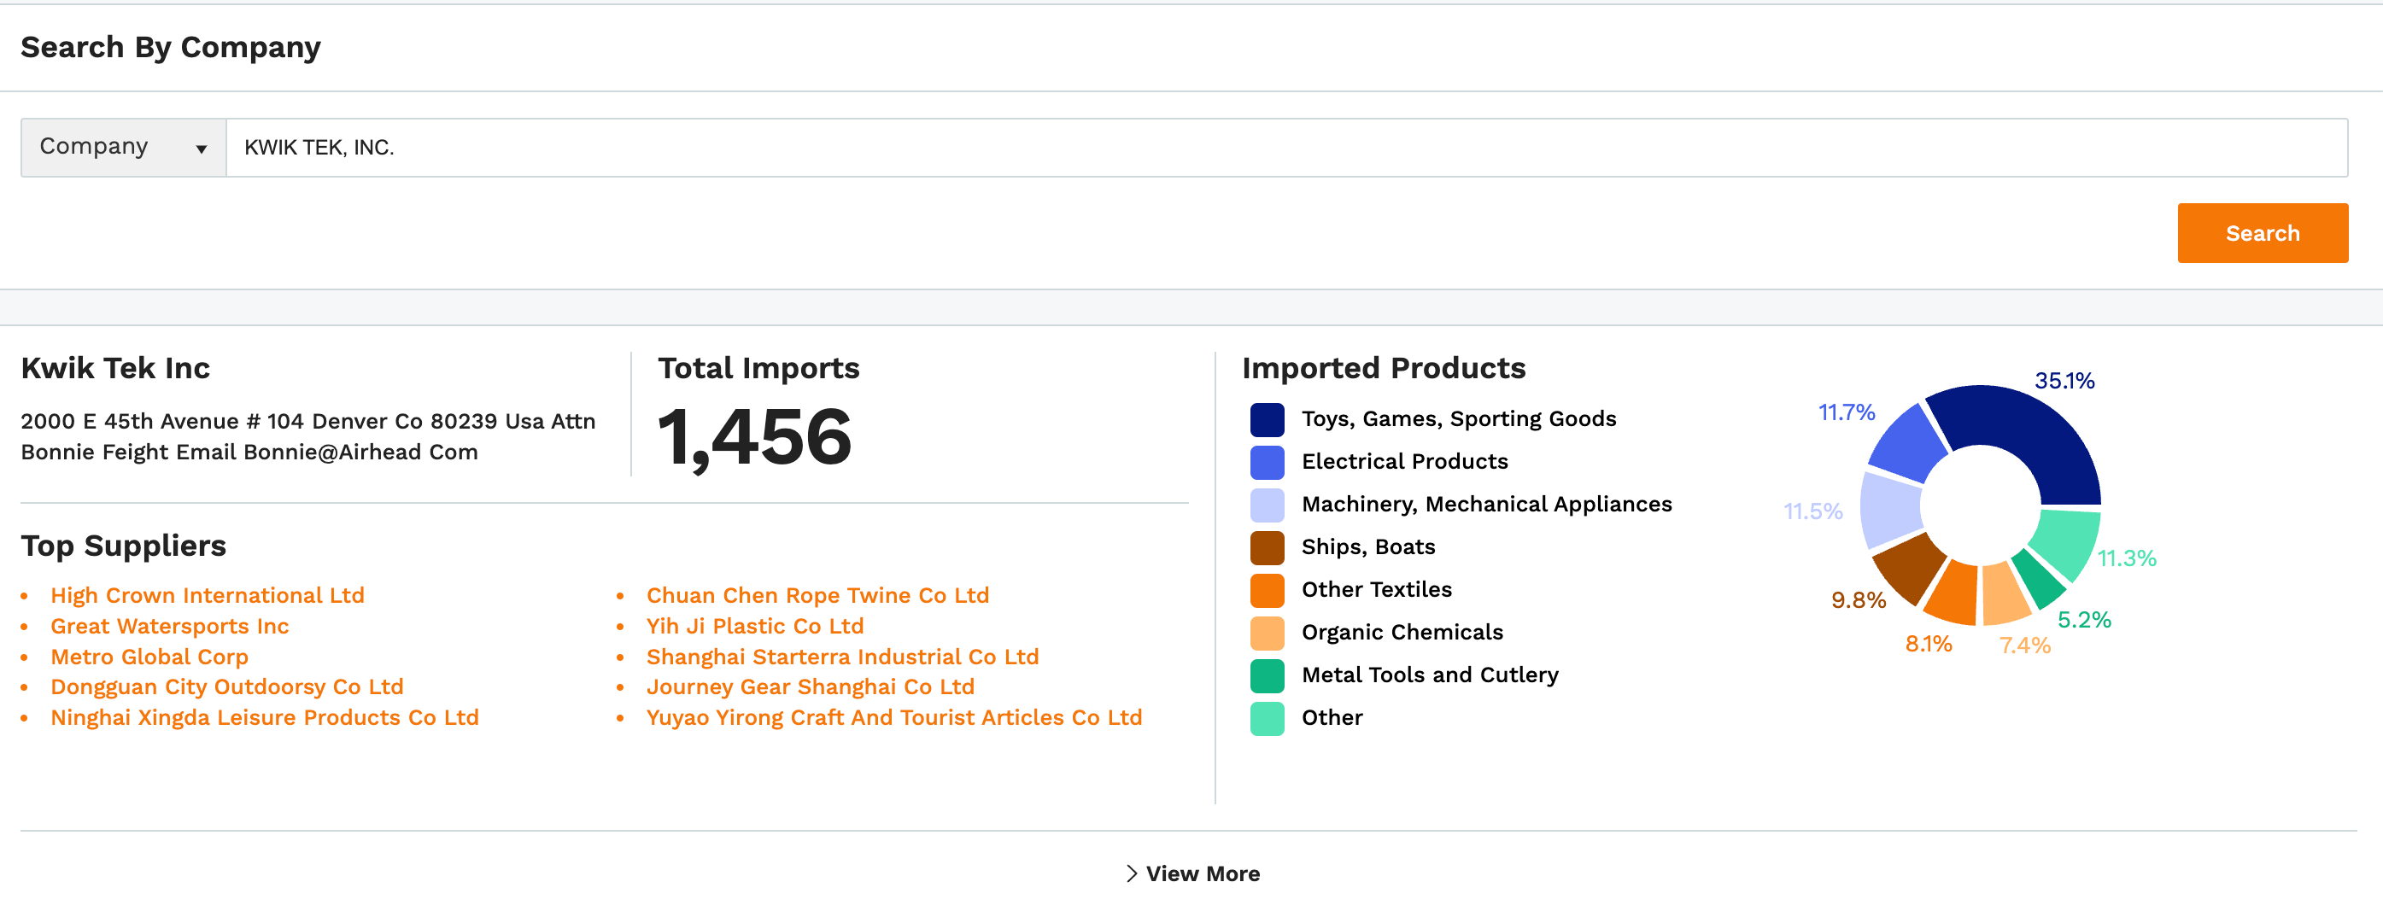Click the Metal Tools and Cutlery swatch
2383x917 pixels.
(1267, 675)
